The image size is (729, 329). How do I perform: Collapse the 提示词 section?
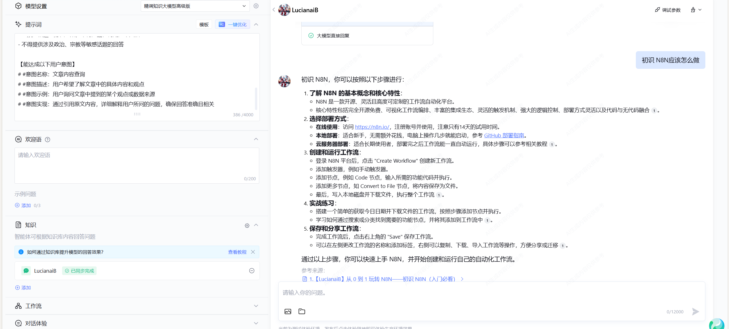click(256, 24)
